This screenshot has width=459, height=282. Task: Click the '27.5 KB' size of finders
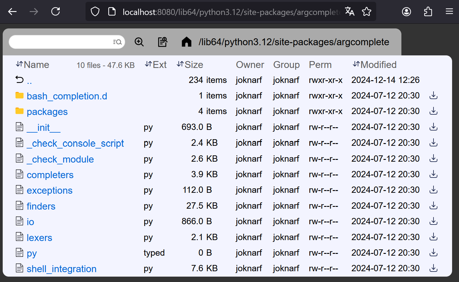(202, 206)
